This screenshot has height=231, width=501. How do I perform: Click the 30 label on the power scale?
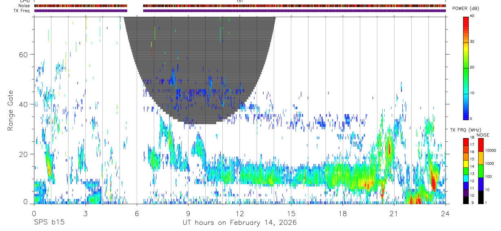472,42
